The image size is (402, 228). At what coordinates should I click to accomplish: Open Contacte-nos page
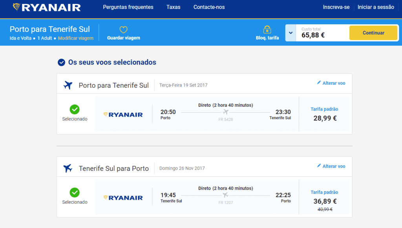(209, 7)
